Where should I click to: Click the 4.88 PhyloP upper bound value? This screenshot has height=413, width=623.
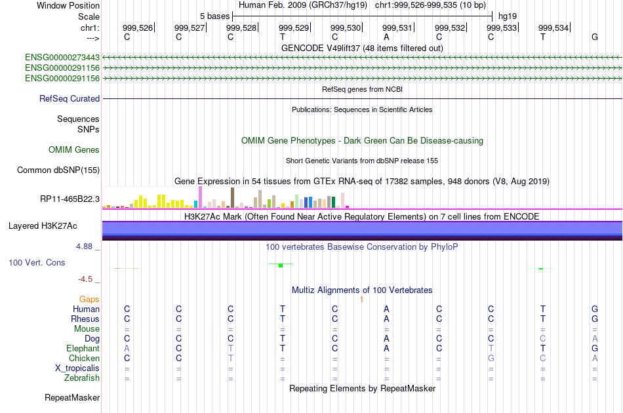tap(84, 246)
